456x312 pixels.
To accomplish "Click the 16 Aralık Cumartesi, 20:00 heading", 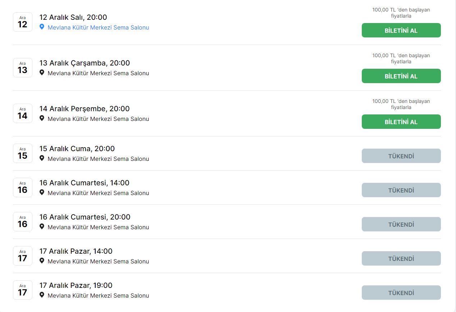I will point(85,217).
